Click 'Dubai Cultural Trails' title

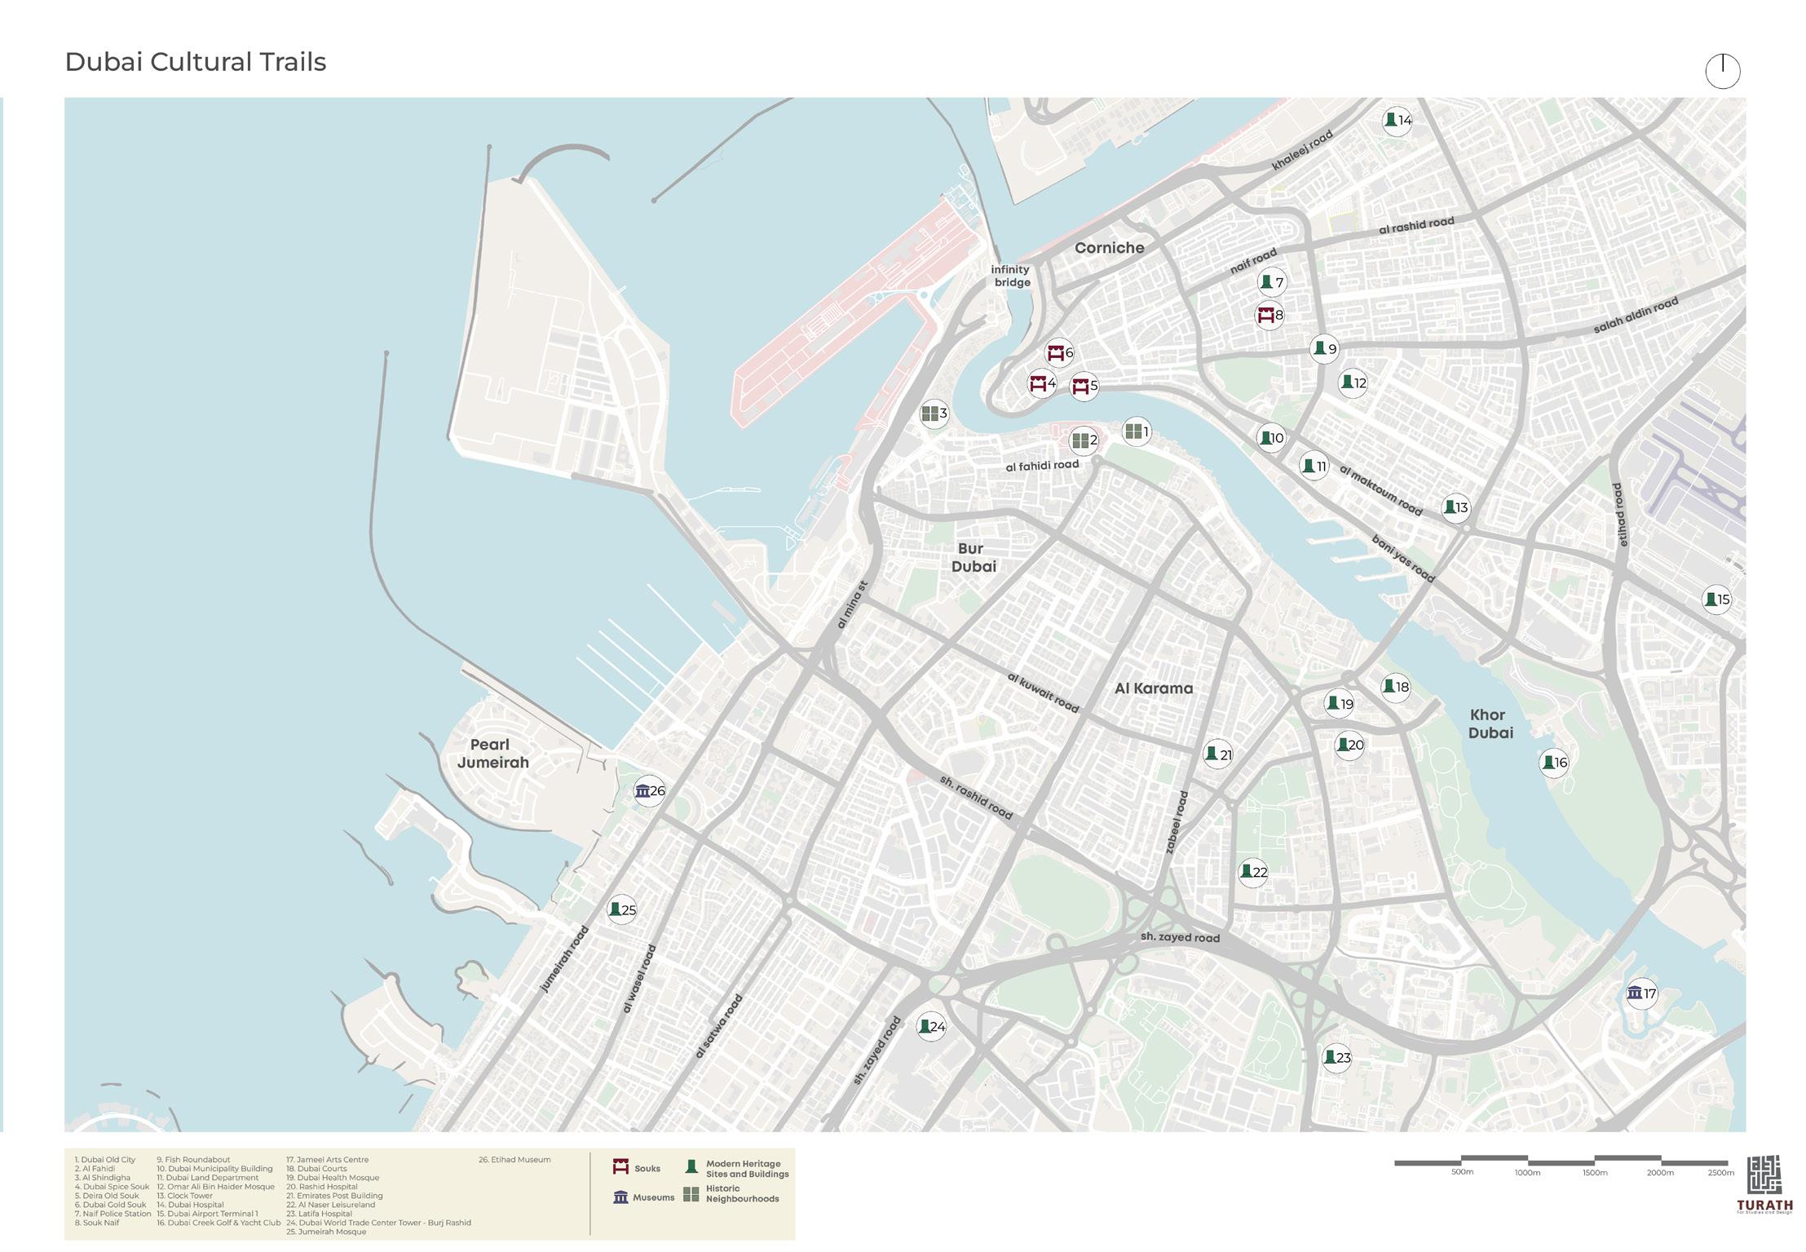(196, 62)
